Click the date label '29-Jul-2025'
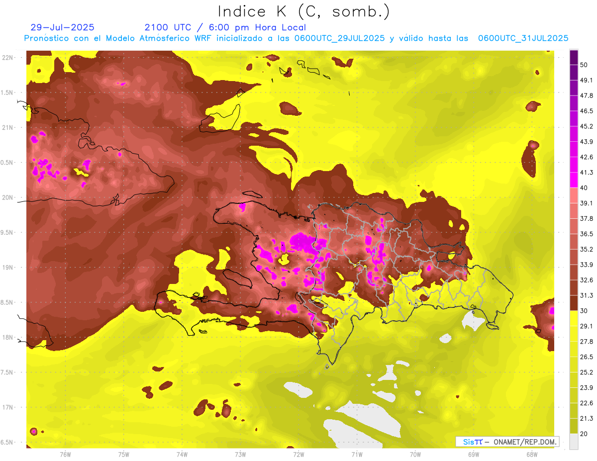Viewport: 597px width, 461px height. point(62,27)
